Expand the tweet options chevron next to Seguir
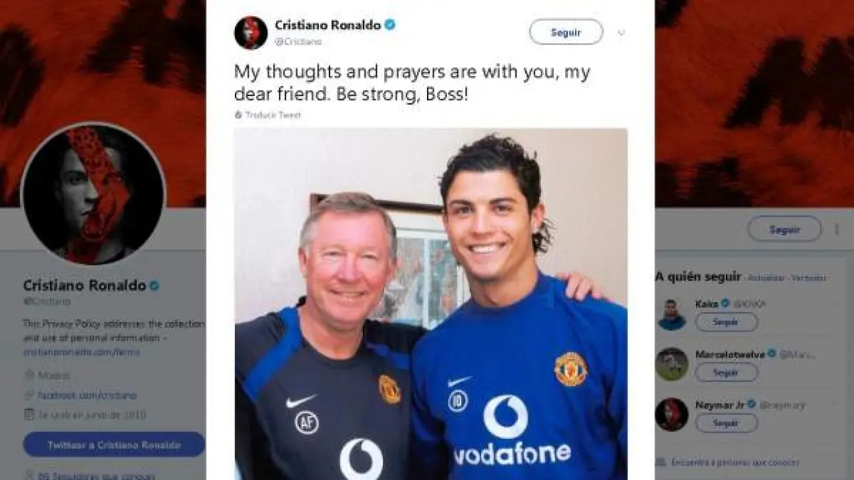854x480 pixels. [622, 33]
